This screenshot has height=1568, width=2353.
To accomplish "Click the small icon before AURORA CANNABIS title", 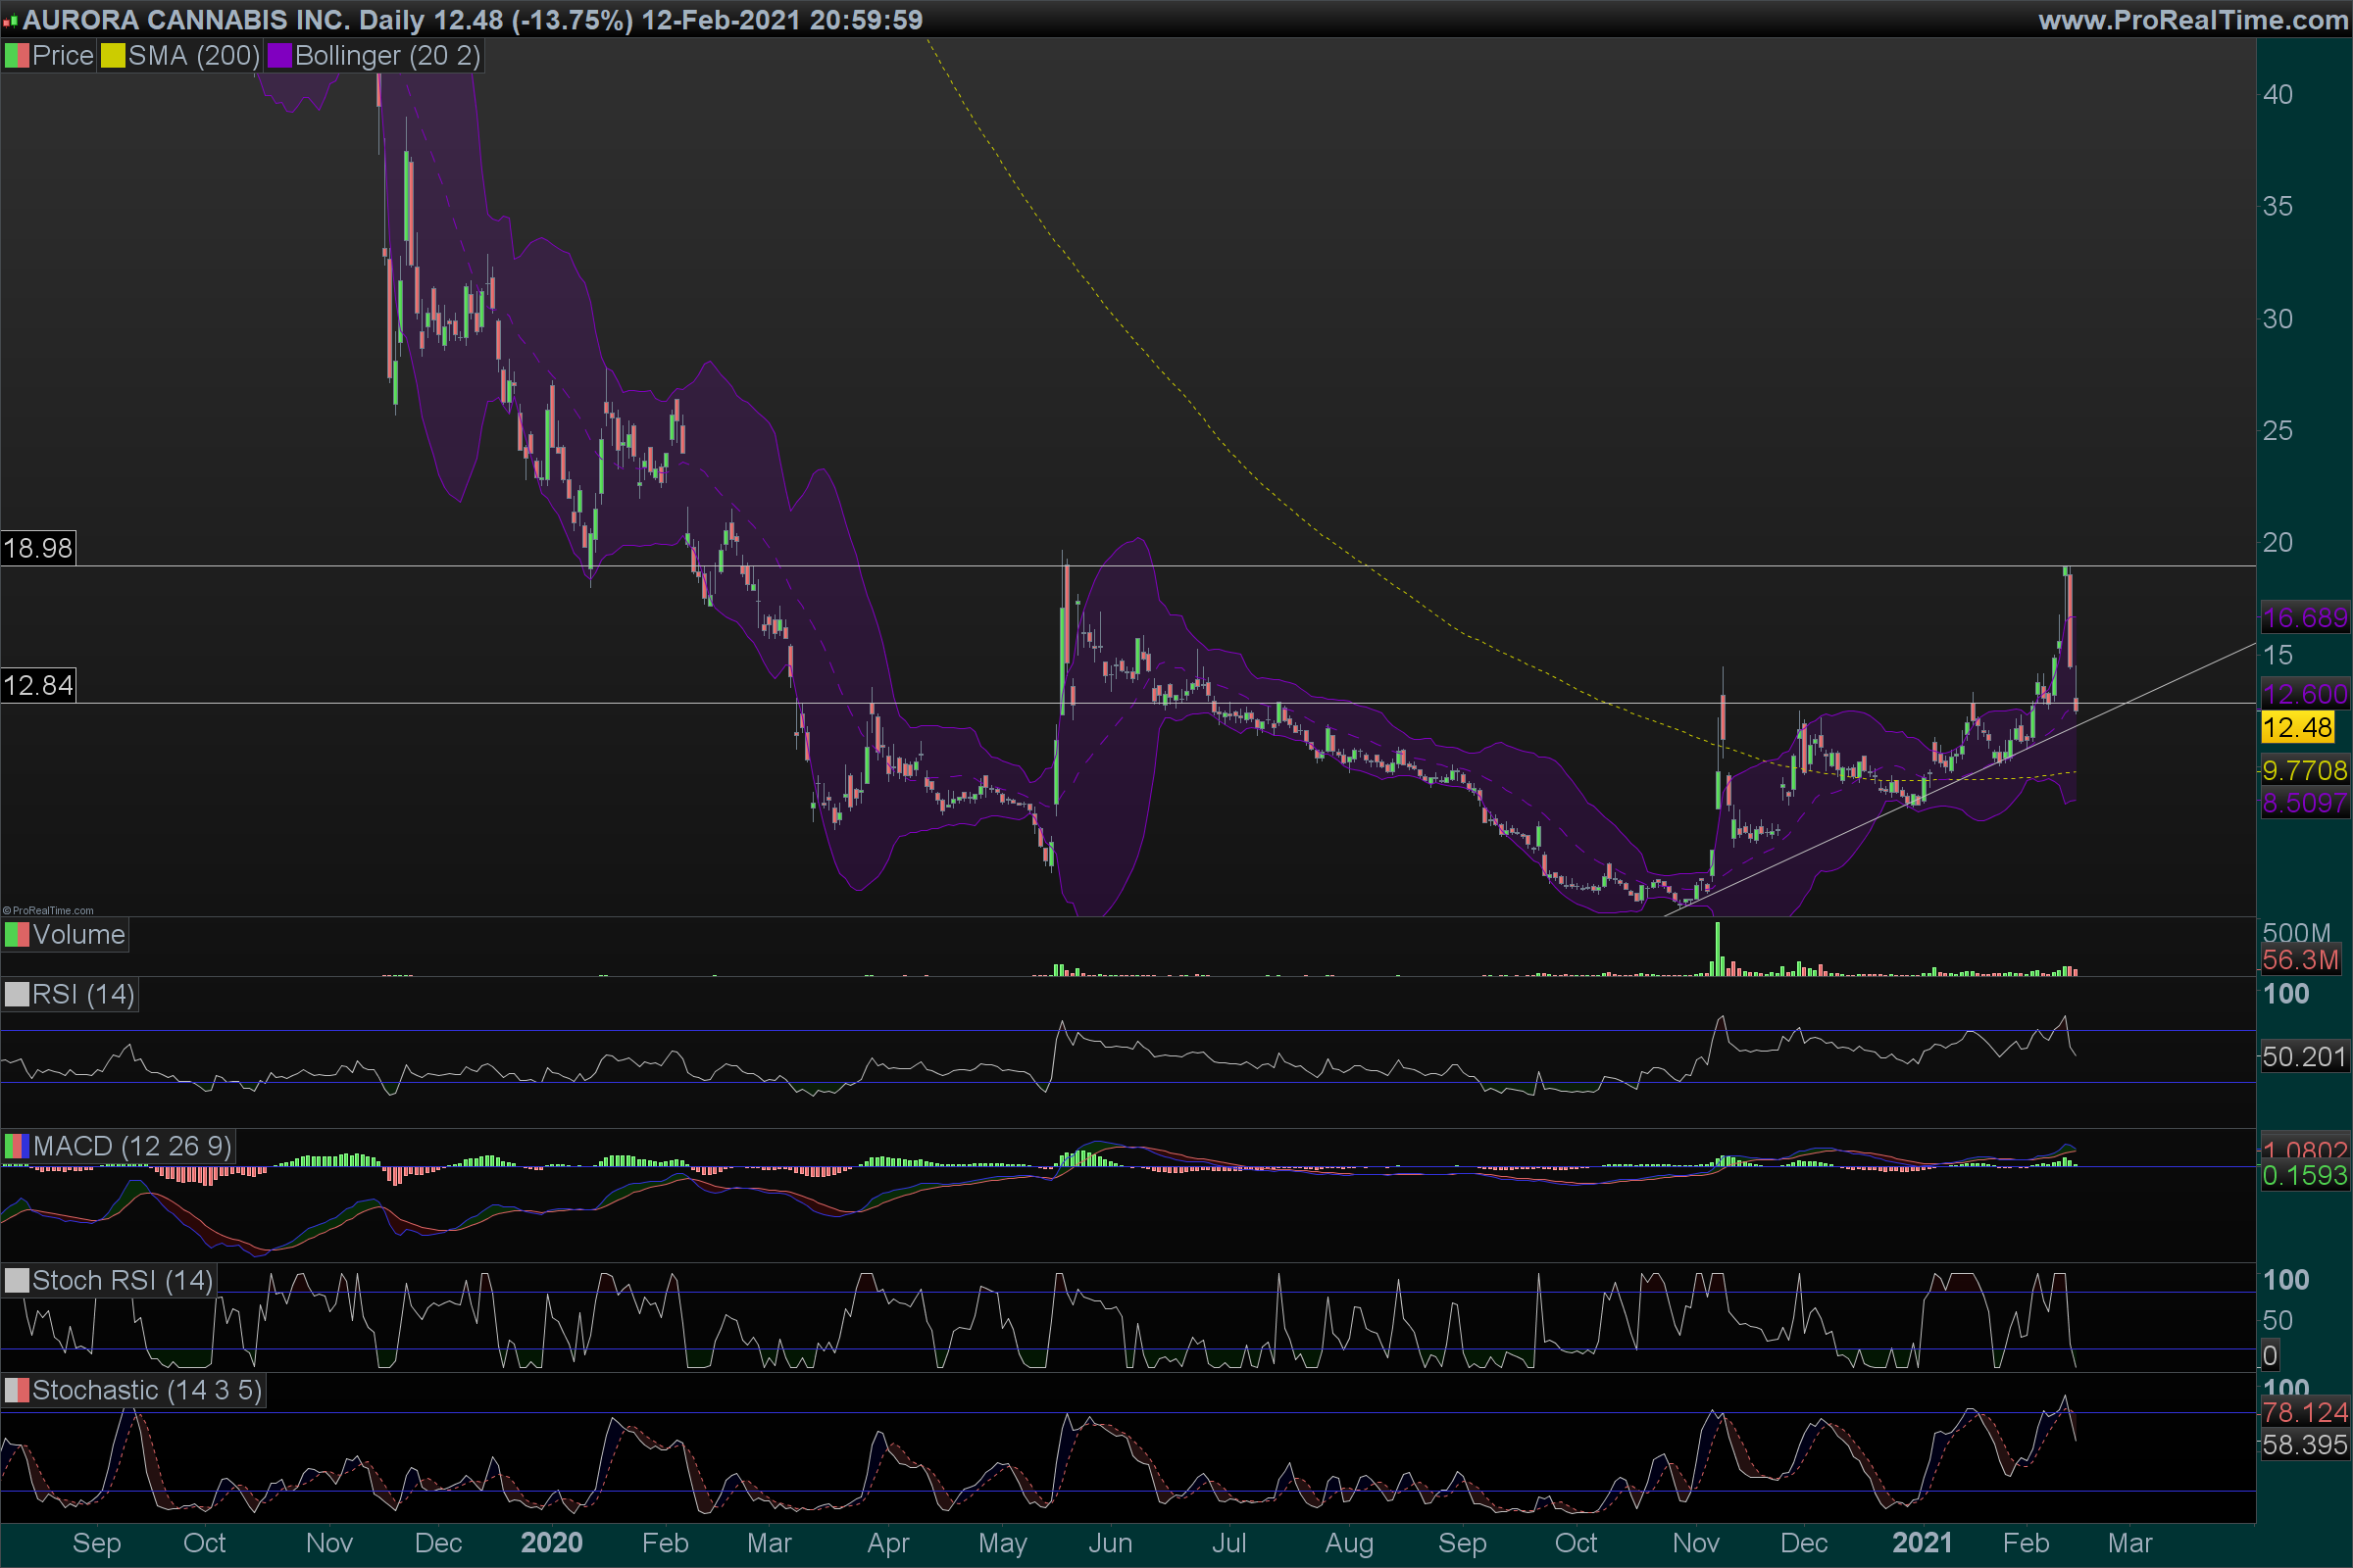I will pos(10,21).
